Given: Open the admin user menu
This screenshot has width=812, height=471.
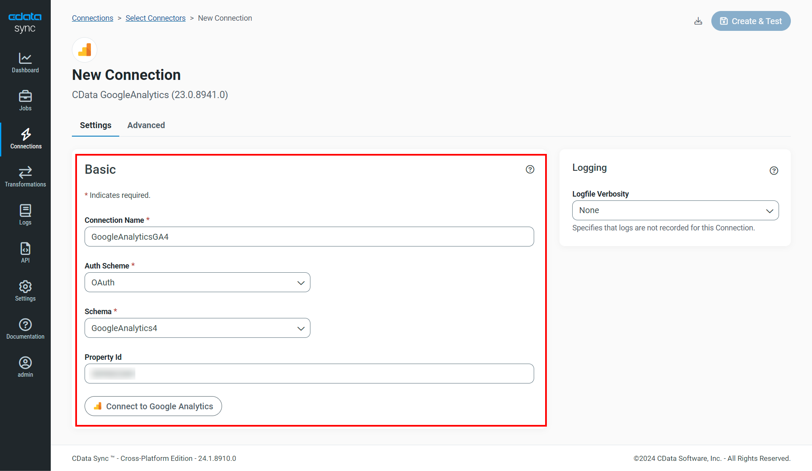Looking at the screenshot, I should click(x=25, y=367).
